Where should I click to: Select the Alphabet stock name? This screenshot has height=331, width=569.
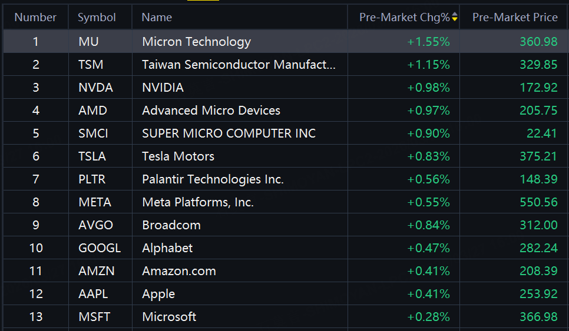coord(167,248)
